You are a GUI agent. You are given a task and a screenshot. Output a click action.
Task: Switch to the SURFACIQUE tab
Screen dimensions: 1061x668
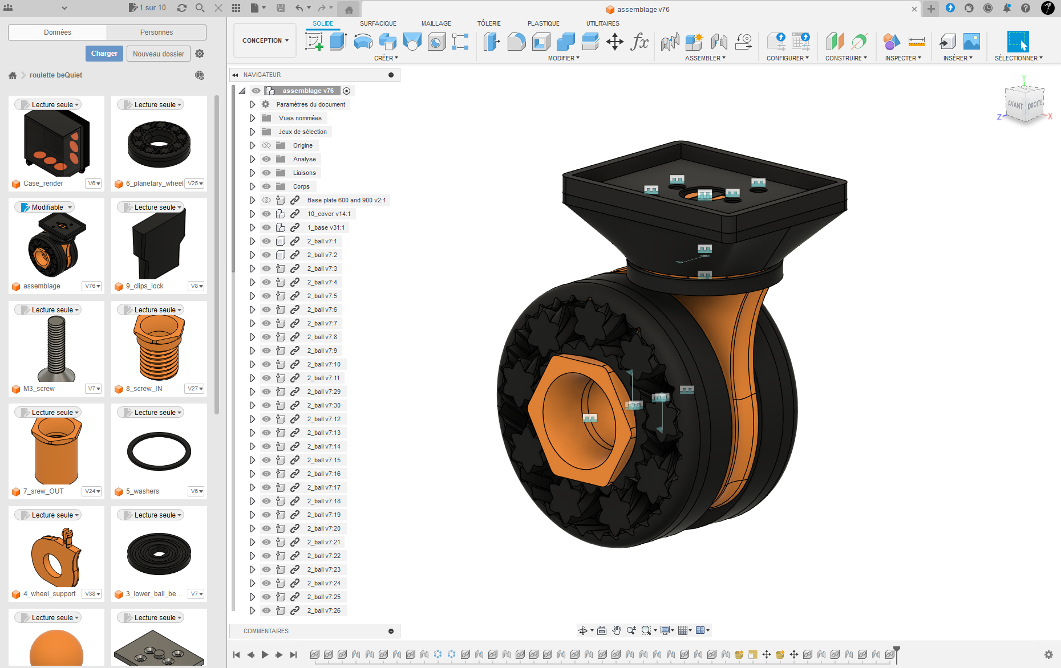click(x=378, y=23)
